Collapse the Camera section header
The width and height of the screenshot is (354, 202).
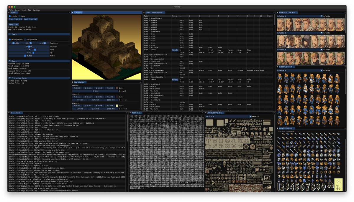(x=39, y=34)
